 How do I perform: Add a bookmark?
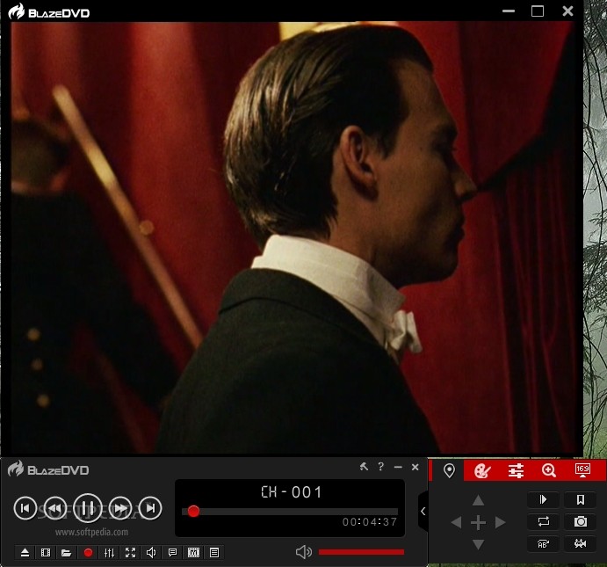pyautogui.click(x=581, y=499)
